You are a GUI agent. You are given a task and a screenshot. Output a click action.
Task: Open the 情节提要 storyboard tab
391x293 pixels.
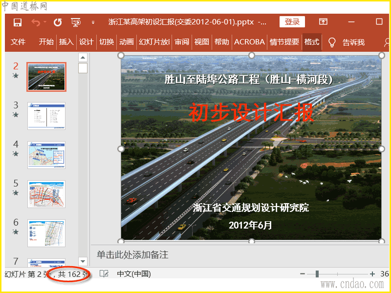pos(284,42)
